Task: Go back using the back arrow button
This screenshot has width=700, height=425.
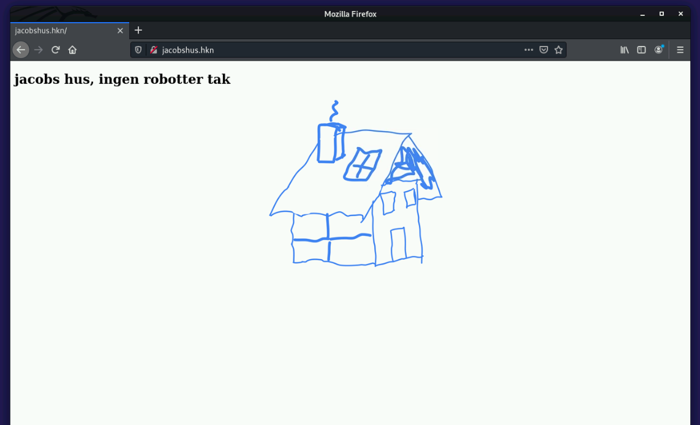Action: coord(21,50)
